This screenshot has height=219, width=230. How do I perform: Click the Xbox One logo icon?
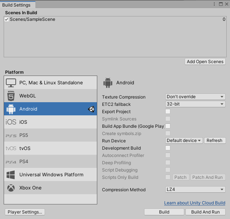click(x=11, y=188)
